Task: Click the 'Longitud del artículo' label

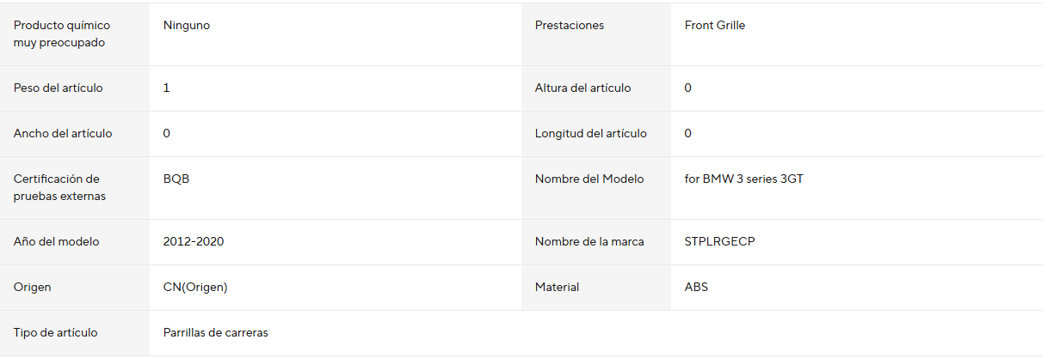Action: [591, 134]
